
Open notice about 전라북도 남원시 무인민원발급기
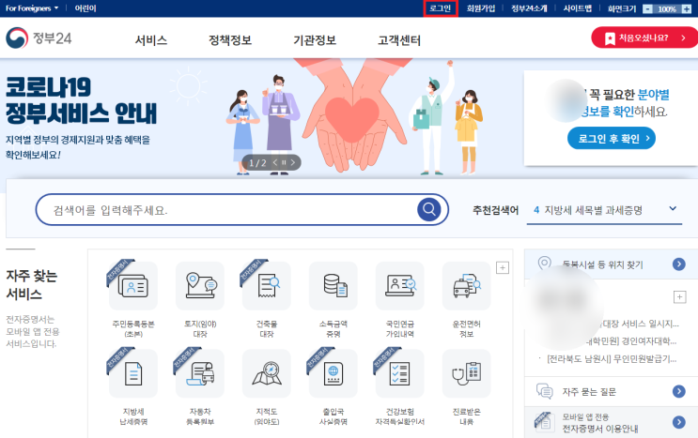click(612, 359)
